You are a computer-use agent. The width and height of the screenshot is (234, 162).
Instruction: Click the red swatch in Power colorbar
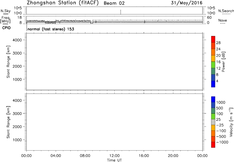click(213, 39)
